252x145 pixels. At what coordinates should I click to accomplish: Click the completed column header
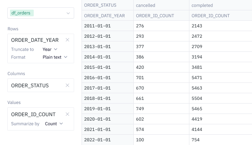point(220,5)
